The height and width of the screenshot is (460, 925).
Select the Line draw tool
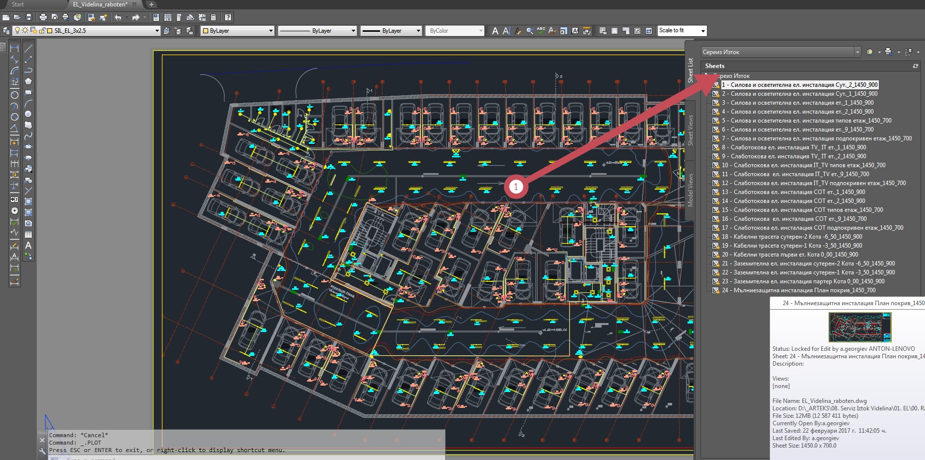(x=28, y=49)
